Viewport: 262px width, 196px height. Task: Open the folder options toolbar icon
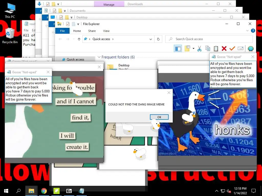tap(187, 48)
